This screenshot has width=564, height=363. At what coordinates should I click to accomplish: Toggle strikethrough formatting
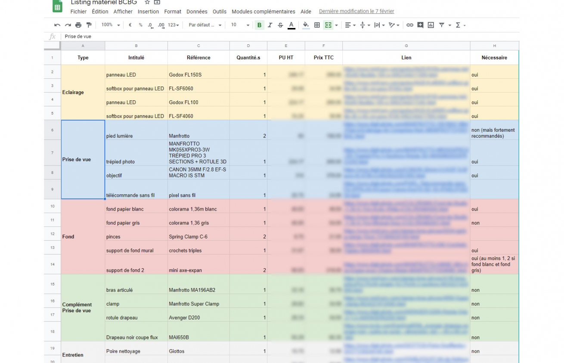[x=280, y=25]
